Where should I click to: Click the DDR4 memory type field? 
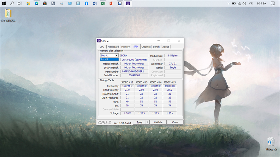pyautogui.click(x=134, y=56)
